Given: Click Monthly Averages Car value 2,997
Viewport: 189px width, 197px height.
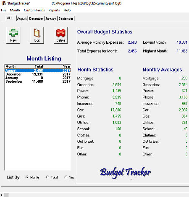Looking at the screenshot, I should tap(183, 110).
